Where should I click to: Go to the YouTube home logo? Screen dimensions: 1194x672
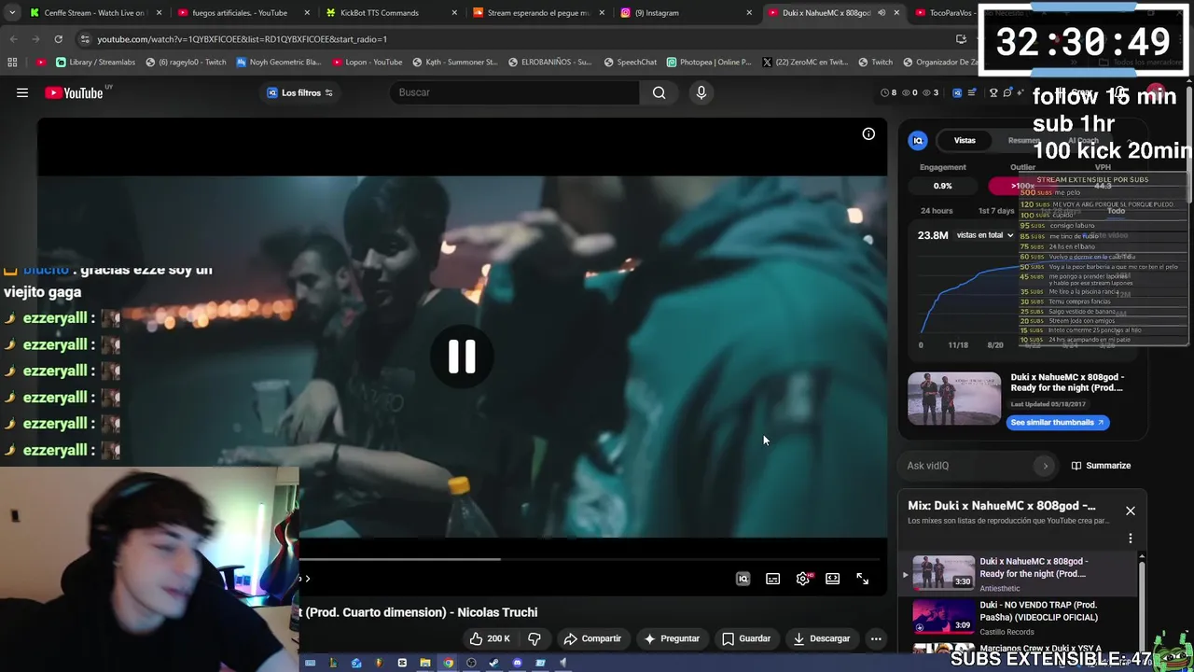[x=74, y=92]
